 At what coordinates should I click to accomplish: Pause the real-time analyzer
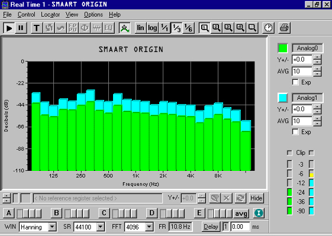[21, 28]
